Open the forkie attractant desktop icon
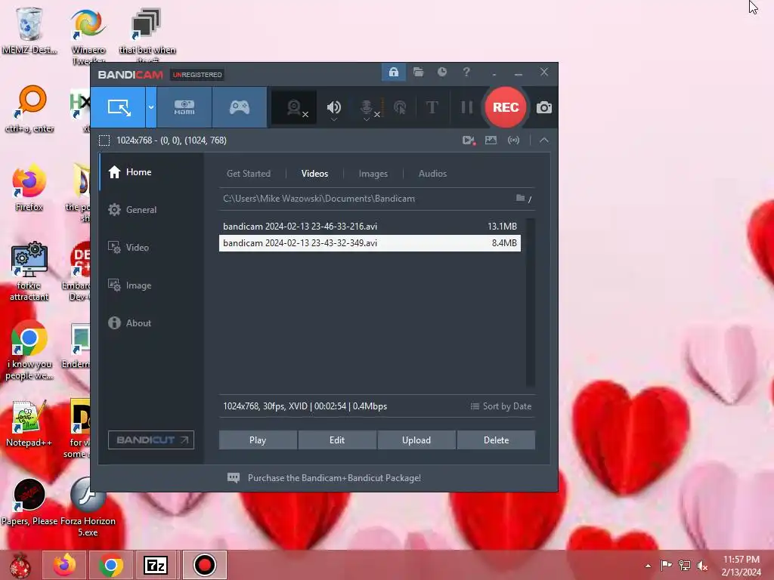Image resolution: width=774 pixels, height=580 pixels. 29,271
